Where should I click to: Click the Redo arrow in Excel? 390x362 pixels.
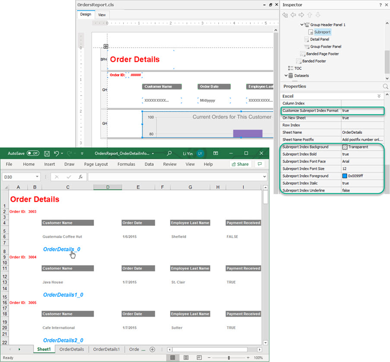point(70,154)
